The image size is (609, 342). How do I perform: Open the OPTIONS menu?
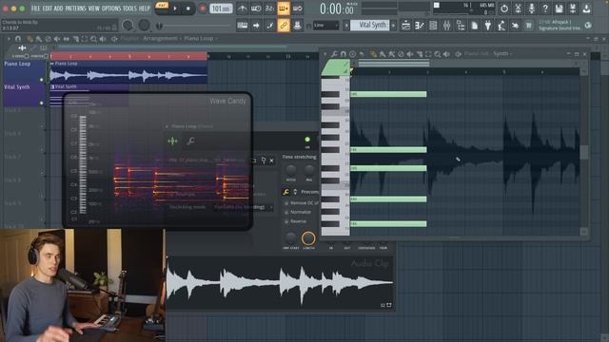[x=111, y=9]
